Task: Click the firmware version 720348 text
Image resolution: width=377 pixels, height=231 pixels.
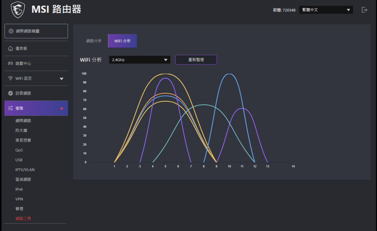Action: [x=284, y=10]
